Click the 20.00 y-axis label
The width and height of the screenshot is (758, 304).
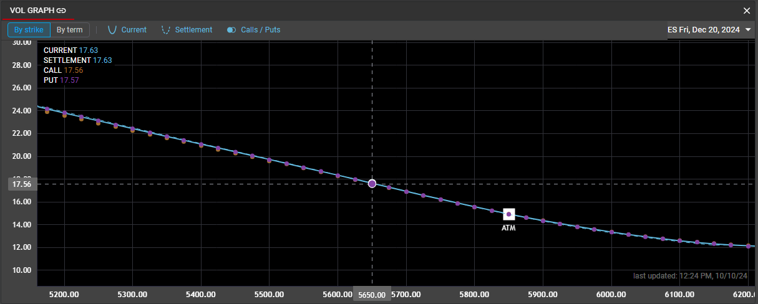click(22, 156)
